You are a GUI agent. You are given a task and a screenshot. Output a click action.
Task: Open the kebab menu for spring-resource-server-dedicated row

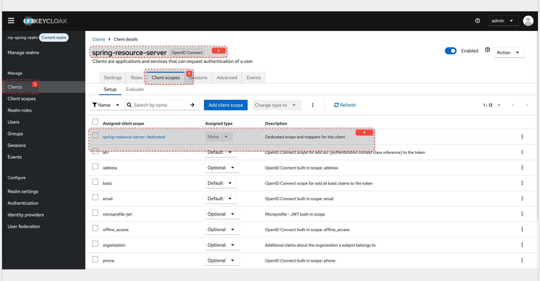point(522,137)
